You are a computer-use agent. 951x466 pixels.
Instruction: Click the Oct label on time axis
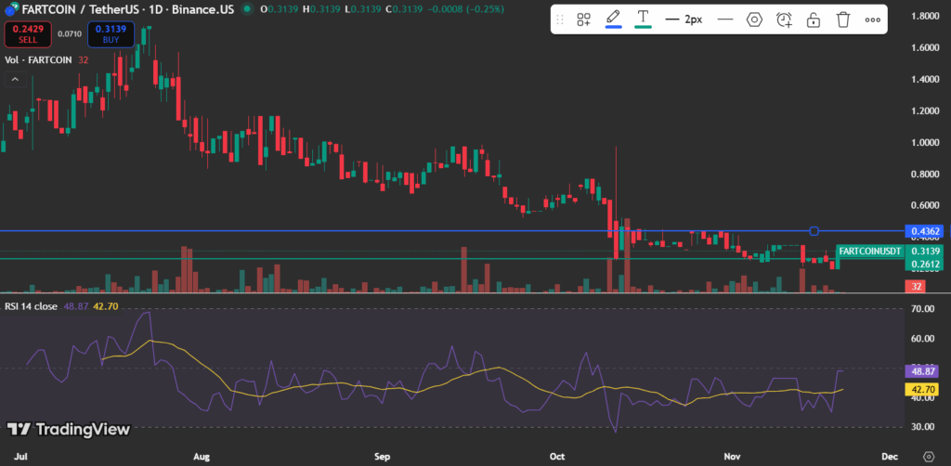[557, 456]
